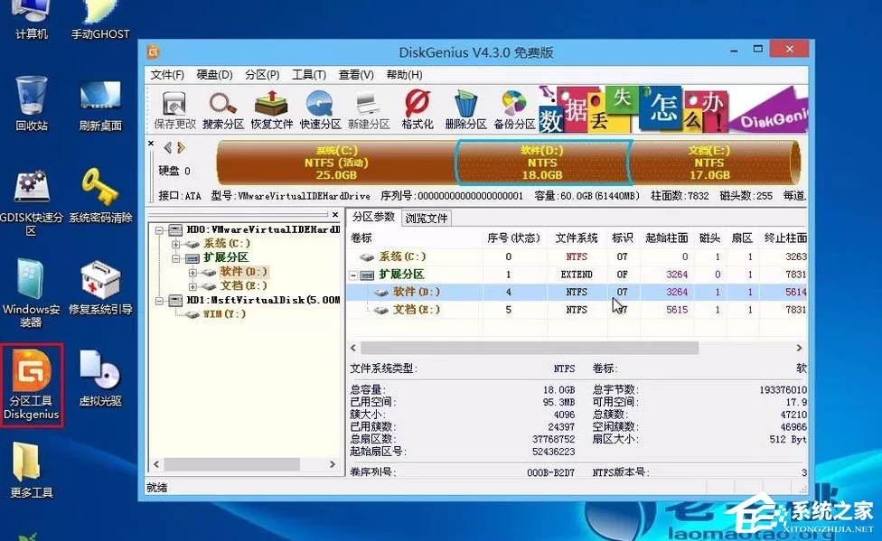Click the 新建分区 new partition icon
882x541 pixels.
[x=369, y=110]
